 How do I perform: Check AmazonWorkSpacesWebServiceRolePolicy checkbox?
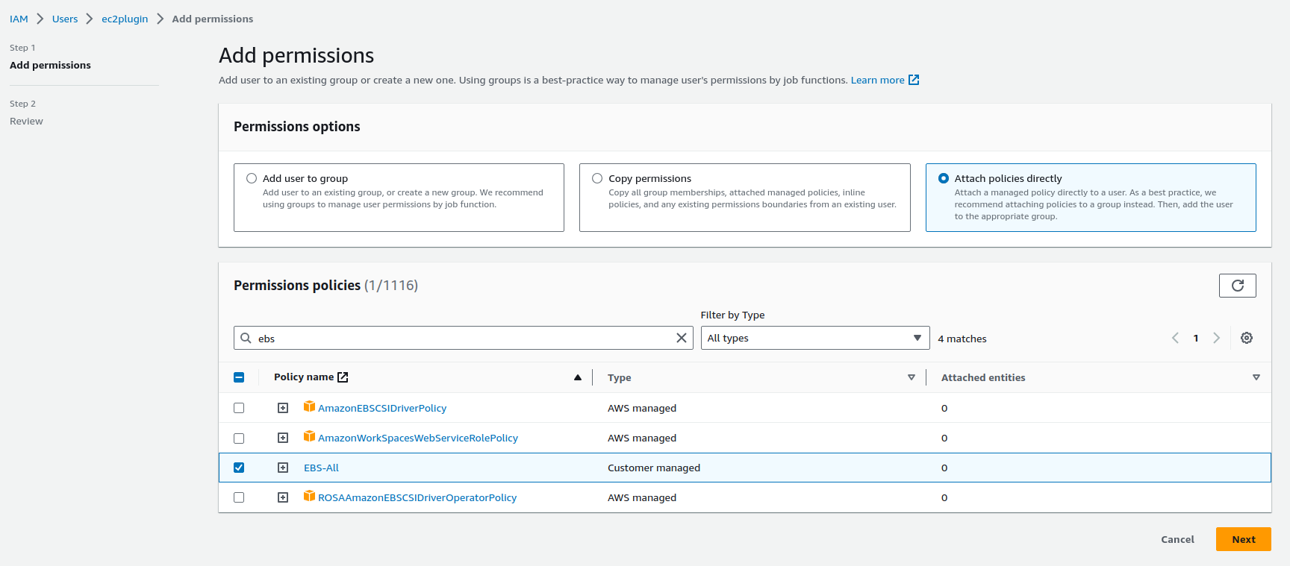239,438
